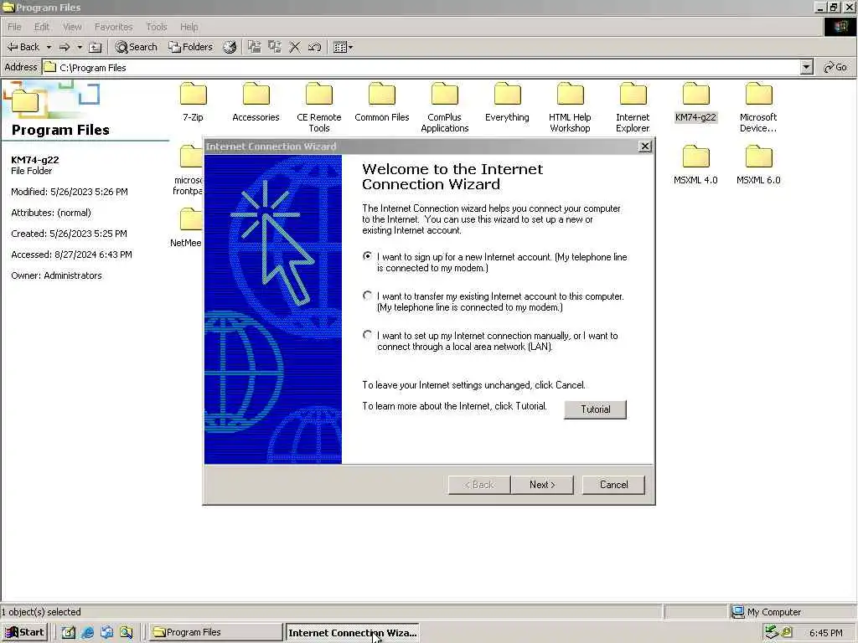
Task: Select the HTML Help Workshop folder
Action: point(570,107)
